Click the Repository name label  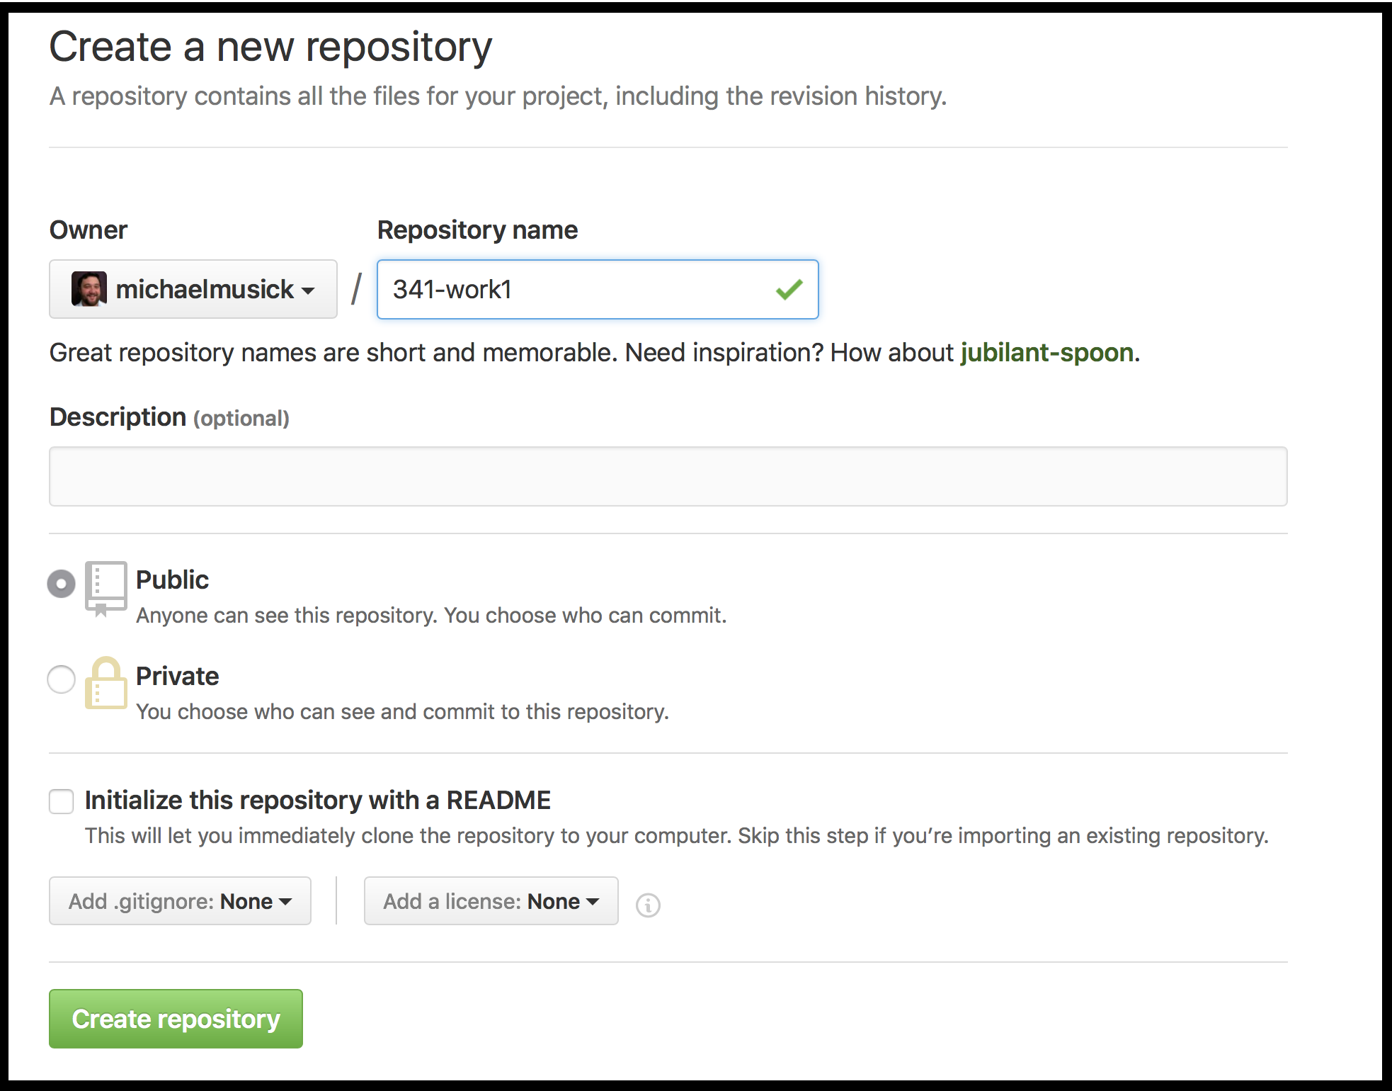pos(478,230)
